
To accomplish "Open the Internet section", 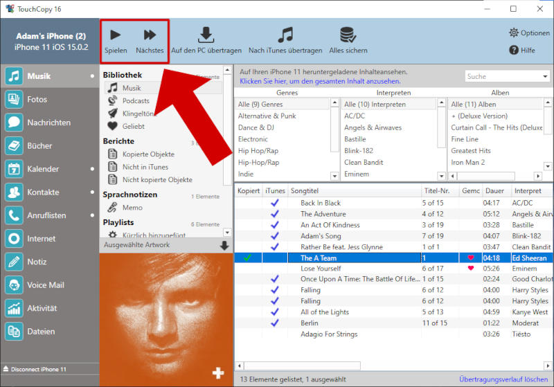I will [x=50, y=239].
